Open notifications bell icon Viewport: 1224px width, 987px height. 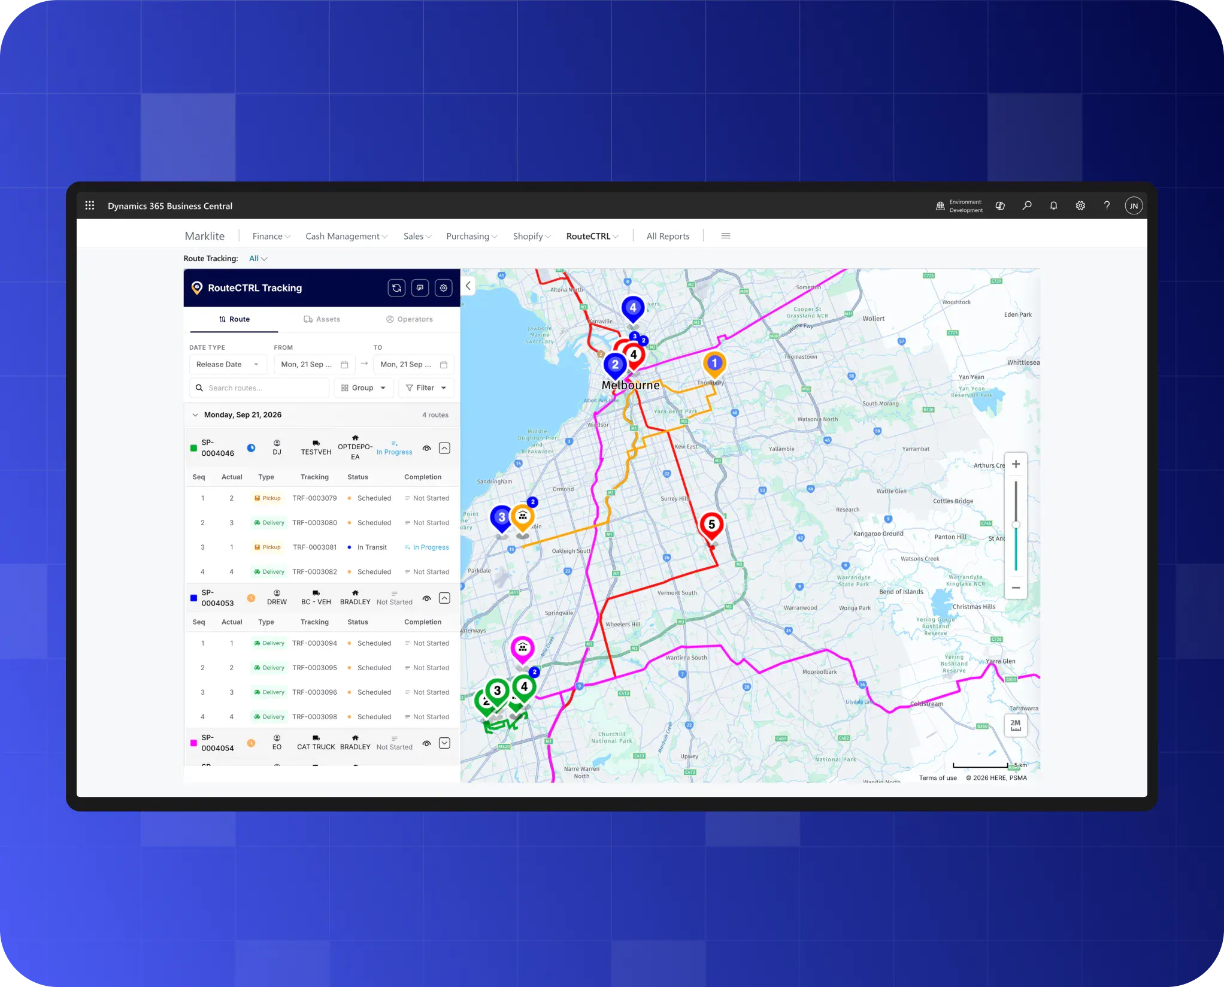pyautogui.click(x=1053, y=205)
